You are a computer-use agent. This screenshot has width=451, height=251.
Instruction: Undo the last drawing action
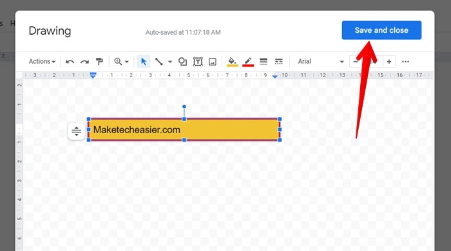(x=70, y=62)
